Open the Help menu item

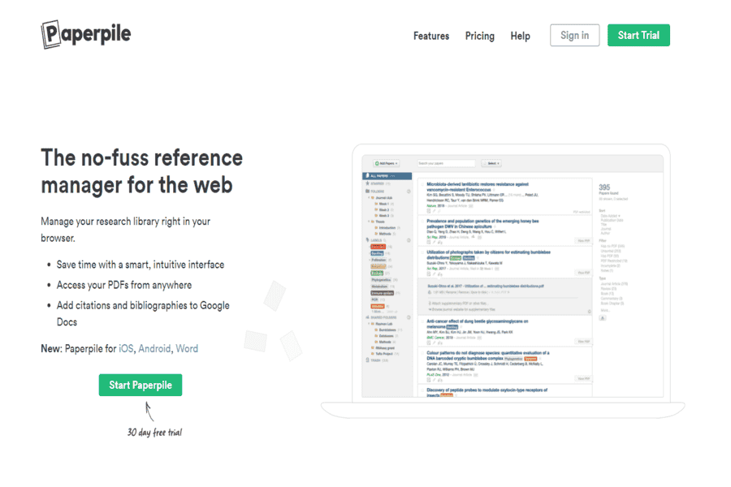pos(521,36)
